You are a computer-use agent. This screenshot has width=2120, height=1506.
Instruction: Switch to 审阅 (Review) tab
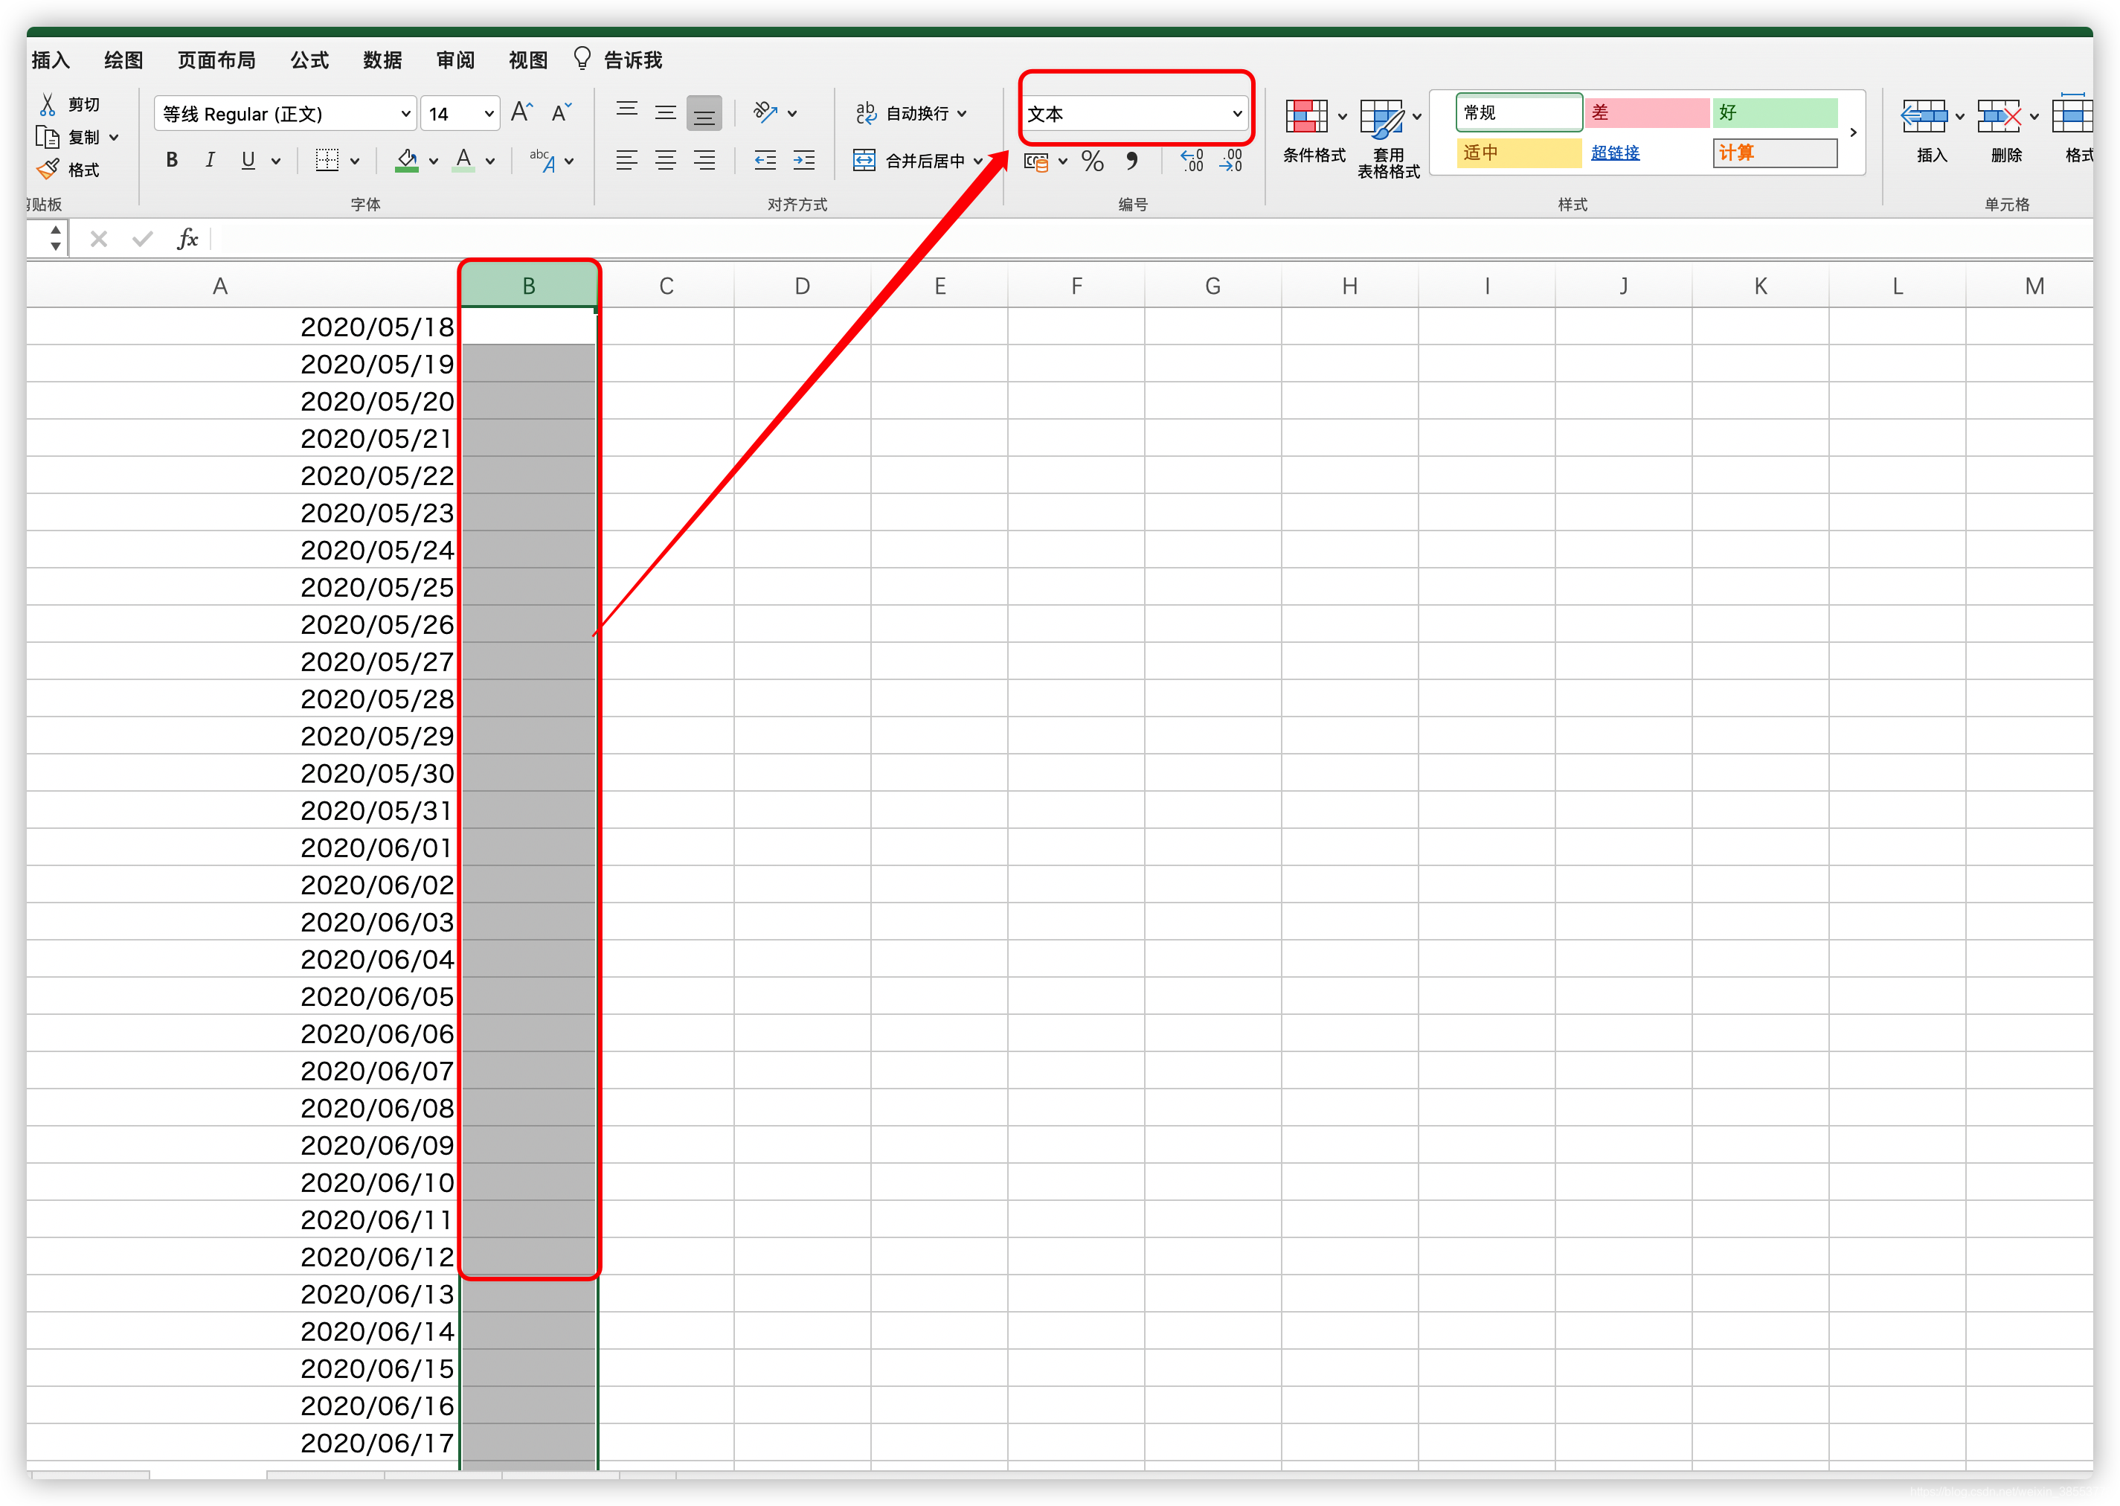455,60
